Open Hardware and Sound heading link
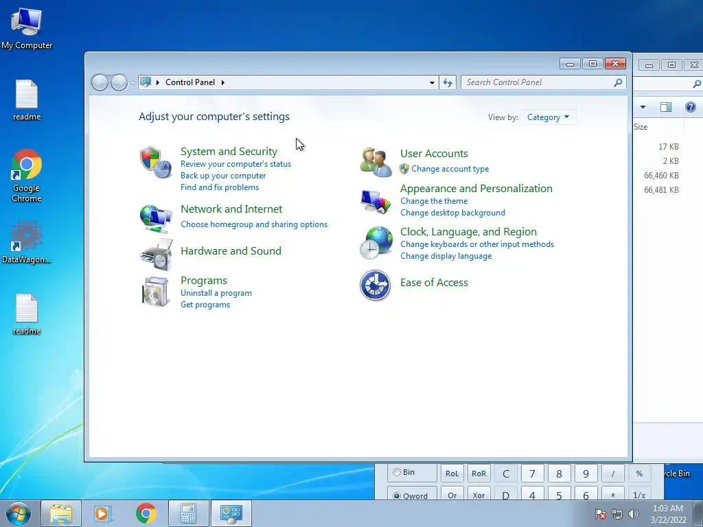This screenshot has height=527, width=703. (231, 251)
